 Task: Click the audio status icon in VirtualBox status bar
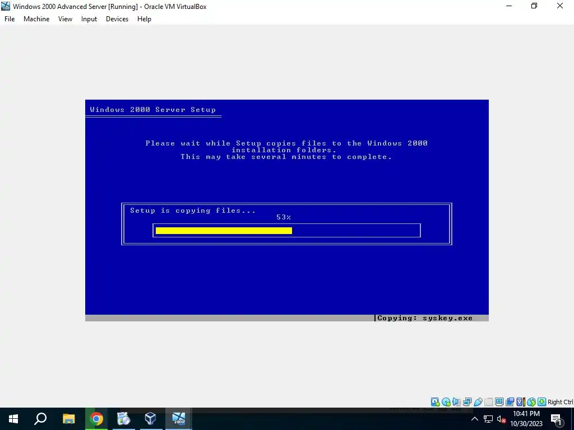click(x=456, y=402)
